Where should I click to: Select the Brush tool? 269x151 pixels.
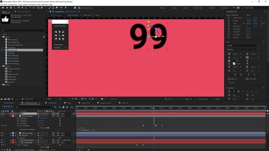[50, 8]
